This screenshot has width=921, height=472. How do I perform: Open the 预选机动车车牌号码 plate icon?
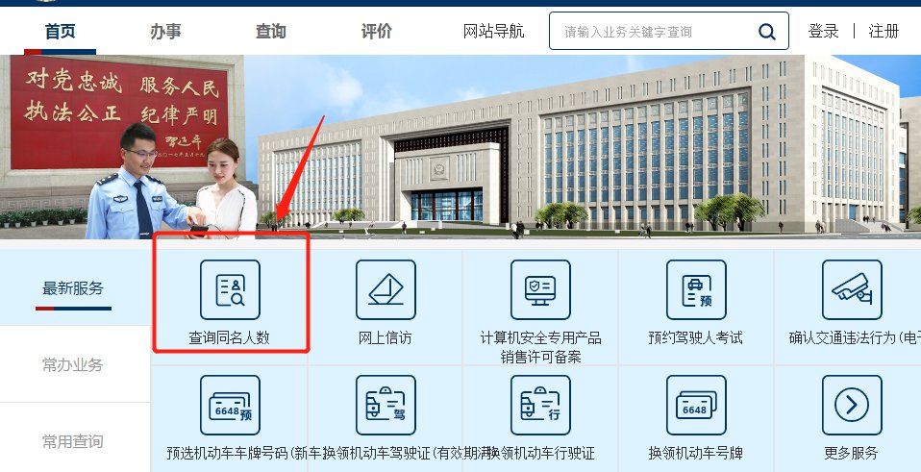[x=230, y=405]
